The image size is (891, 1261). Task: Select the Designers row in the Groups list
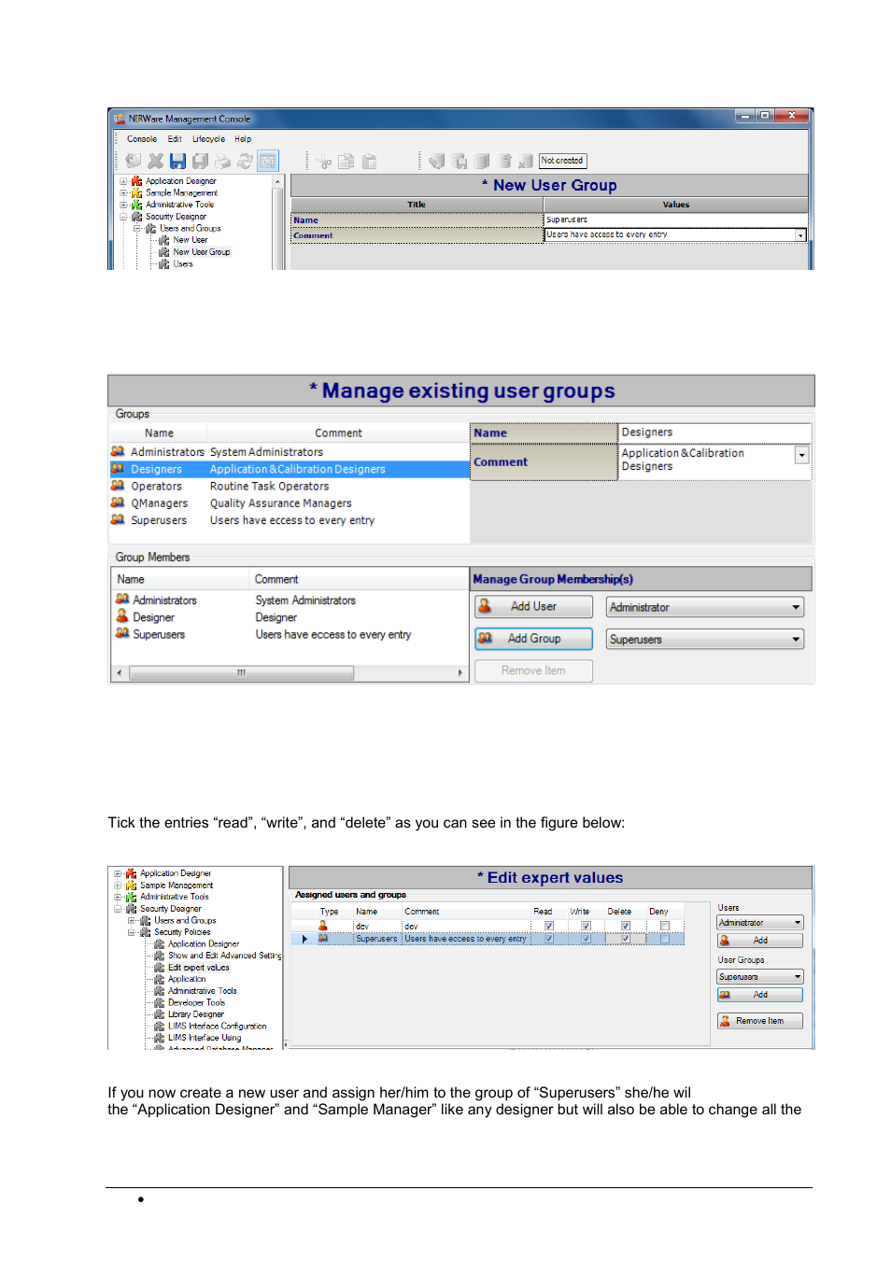pos(290,469)
